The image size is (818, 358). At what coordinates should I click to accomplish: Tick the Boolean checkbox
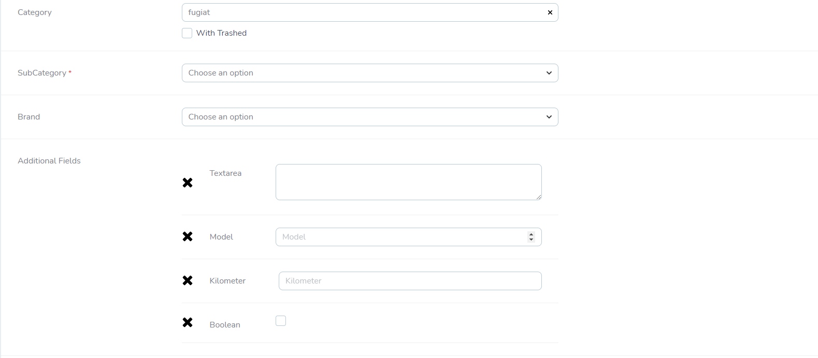(x=281, y=321)
